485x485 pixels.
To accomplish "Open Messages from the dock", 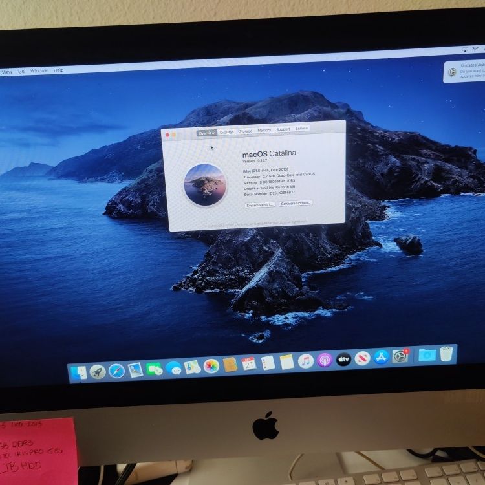I will [x=173, y=368].
